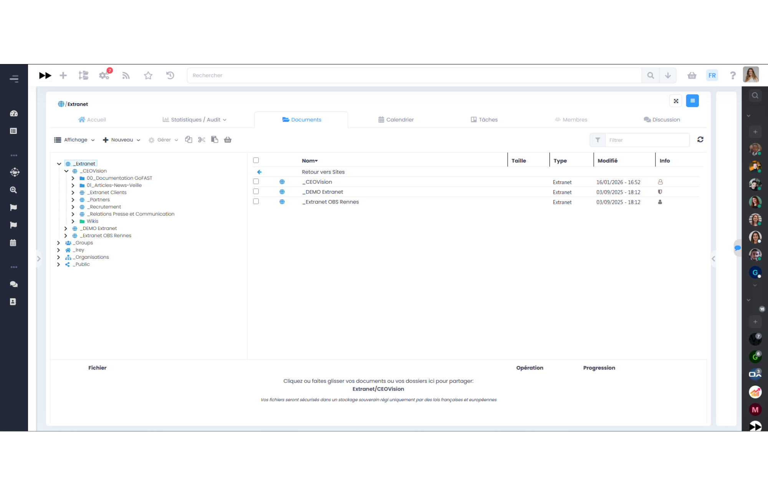Click the refresh icon beside the filter field
This screenshot has height=496, width=768.
click(700, 140)
